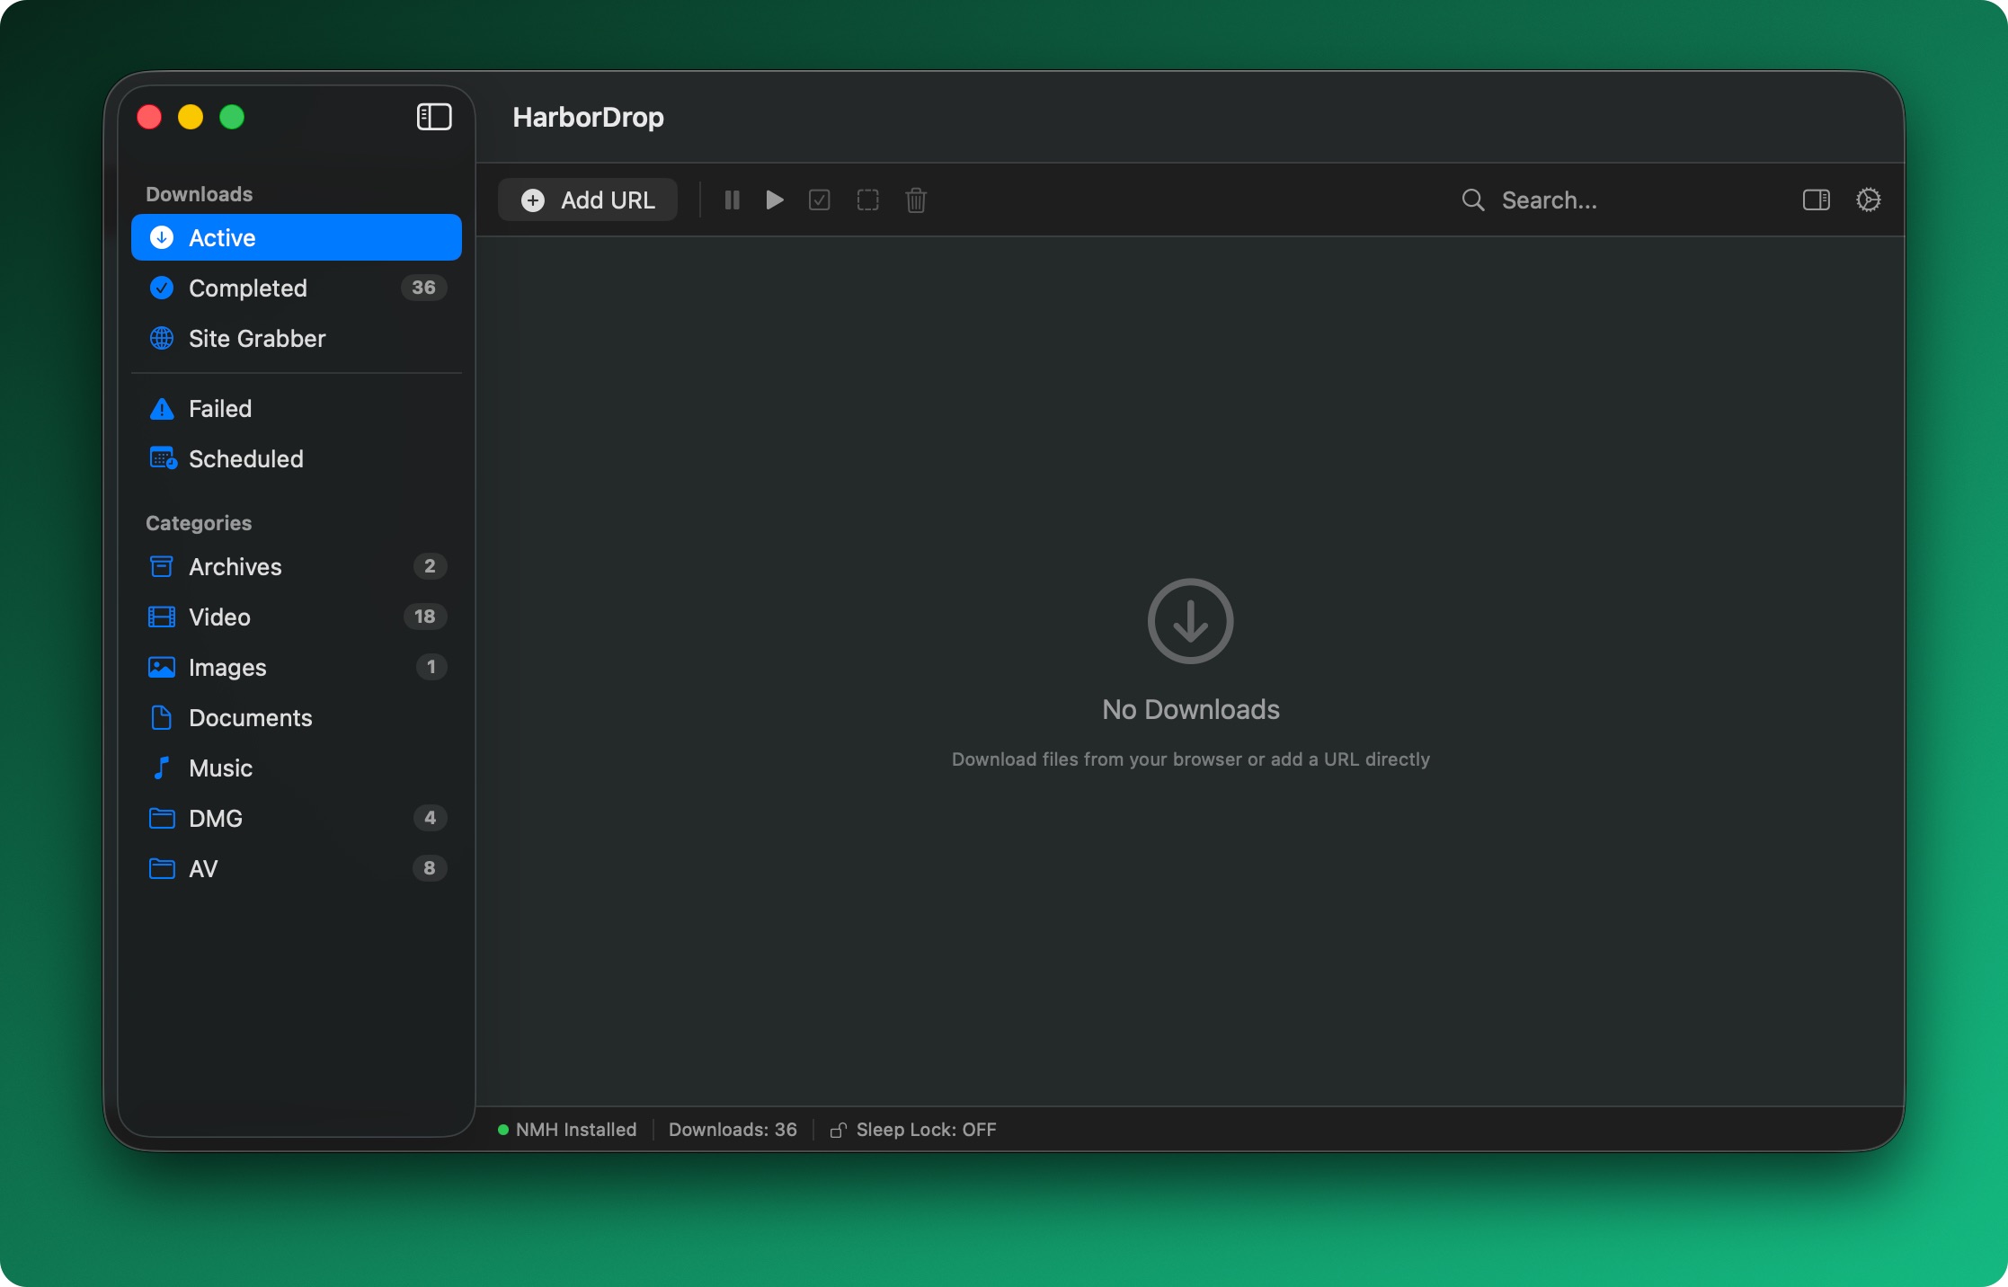Click the Completed count badge 36

(x=423, y=288)
